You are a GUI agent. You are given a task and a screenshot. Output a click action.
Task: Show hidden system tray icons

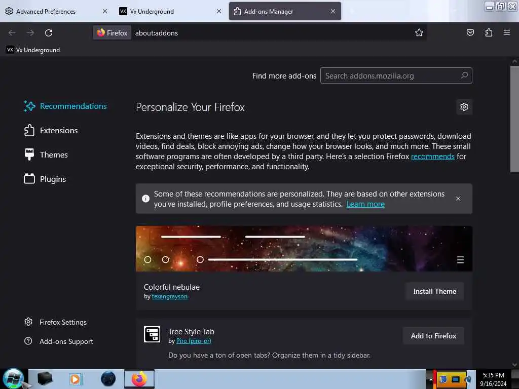(x=431, y=379)
